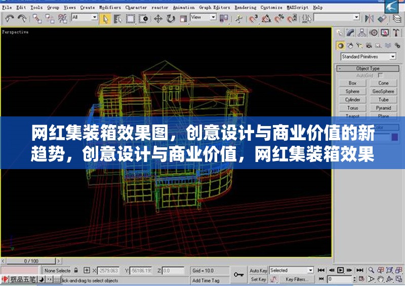This screenshot has height=286, width=405.
Task: Open the Rendering menu
Action: pyautogui.click(x=246, y=8)
